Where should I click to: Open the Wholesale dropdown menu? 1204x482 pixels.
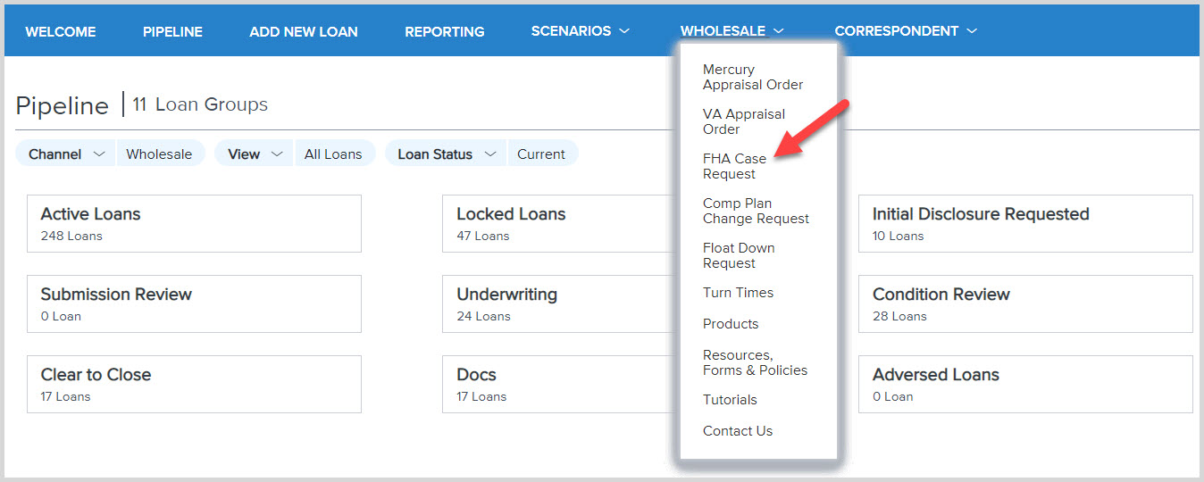(732, 31)
